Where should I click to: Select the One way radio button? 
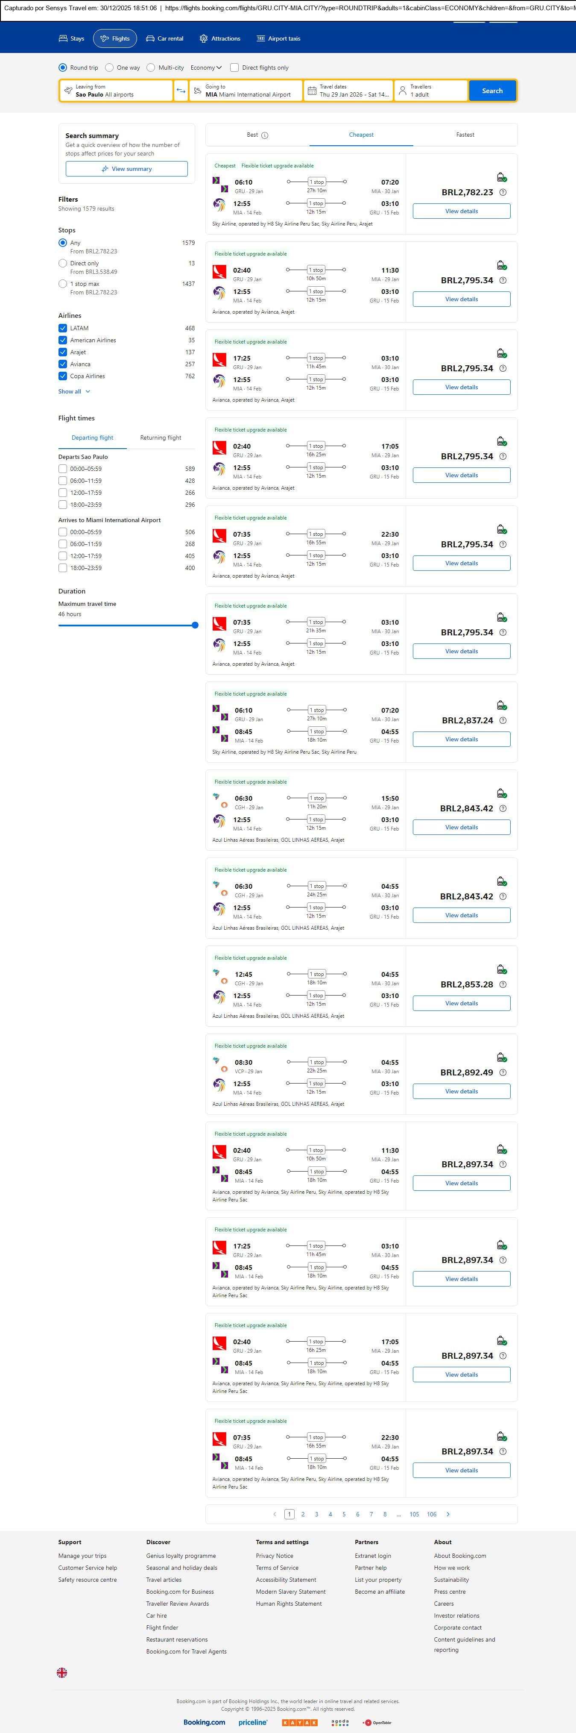[110, 68]
